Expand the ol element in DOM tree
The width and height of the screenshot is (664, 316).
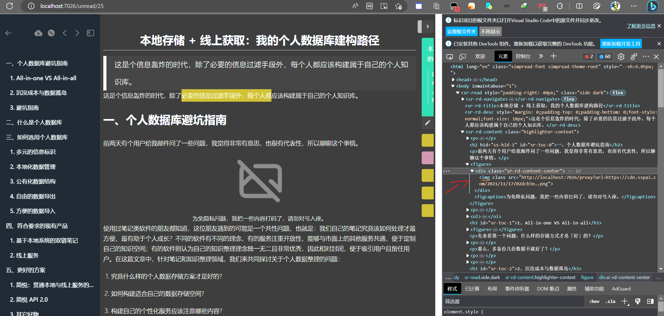coord(468,216)
